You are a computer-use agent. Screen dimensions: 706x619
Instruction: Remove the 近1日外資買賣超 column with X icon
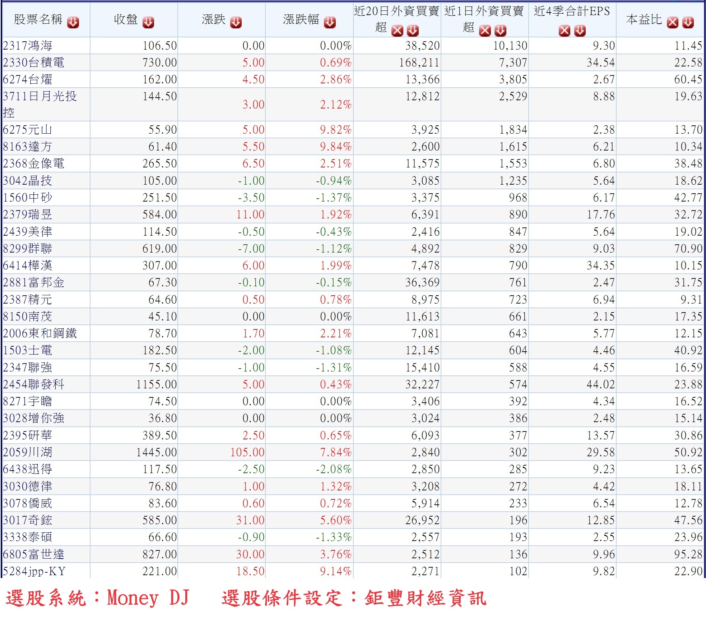(485, 31)
